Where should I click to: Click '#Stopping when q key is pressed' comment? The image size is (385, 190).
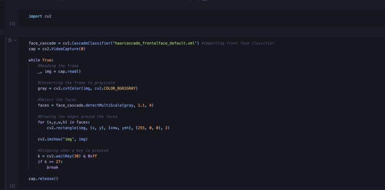tap(73, 150)
